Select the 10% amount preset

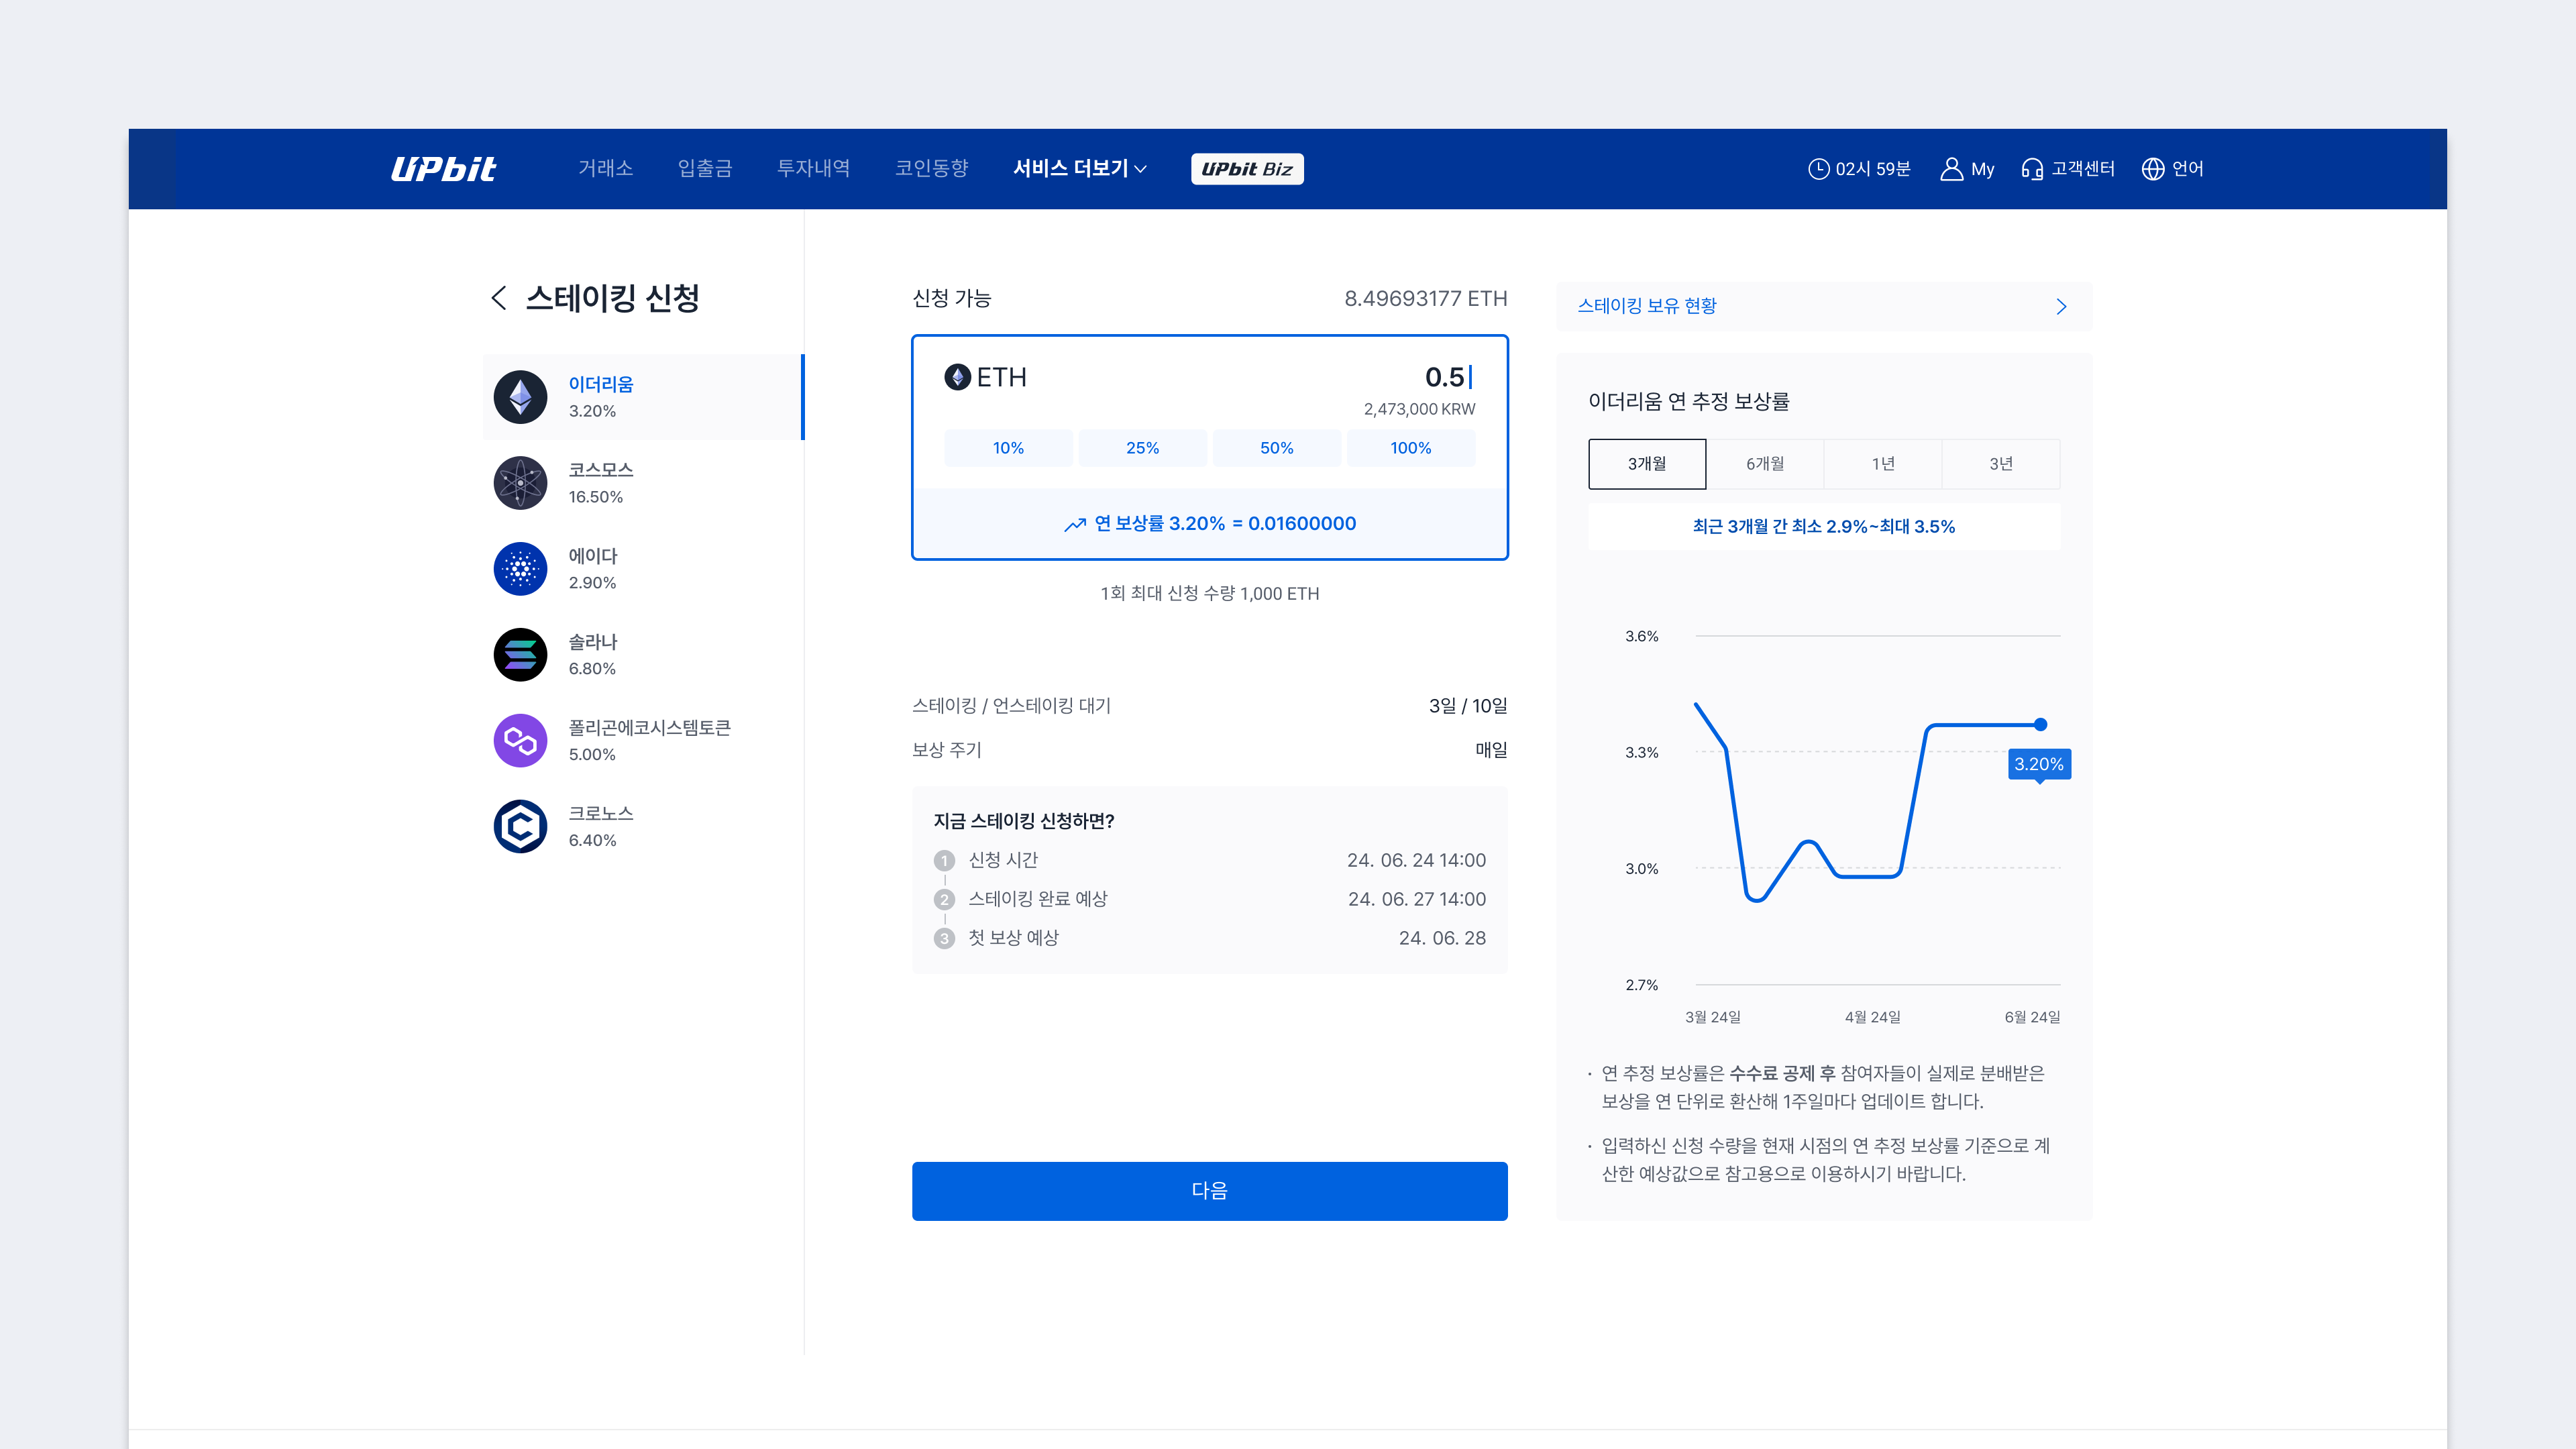(1008, 447)
